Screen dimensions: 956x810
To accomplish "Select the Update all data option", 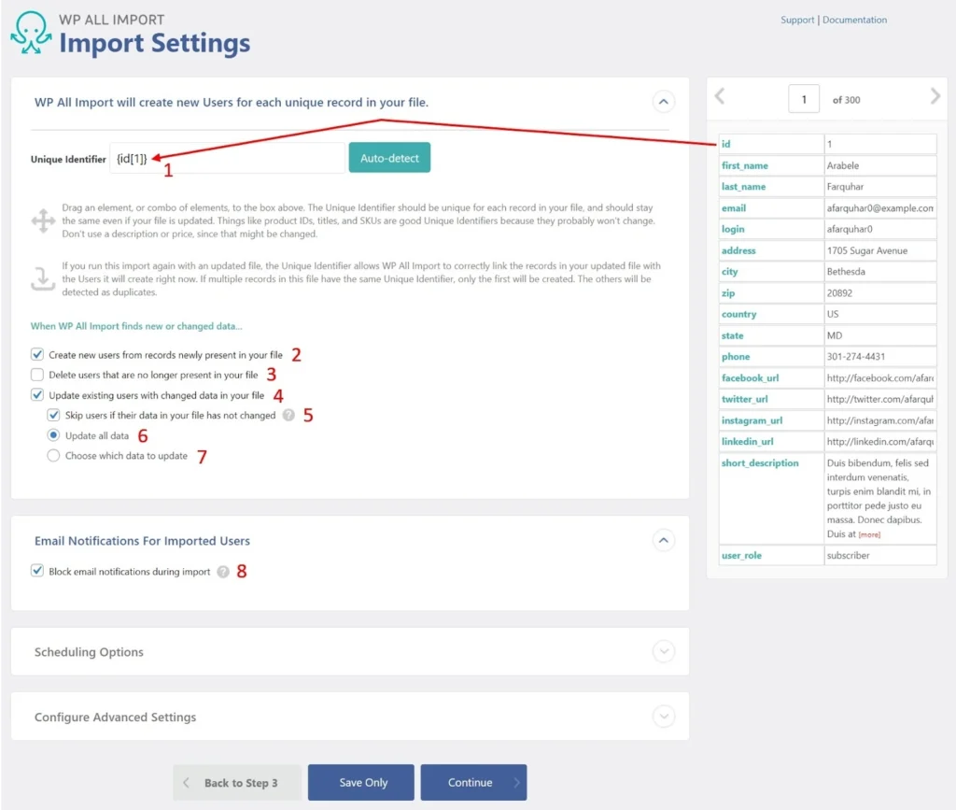I will 53,435.
